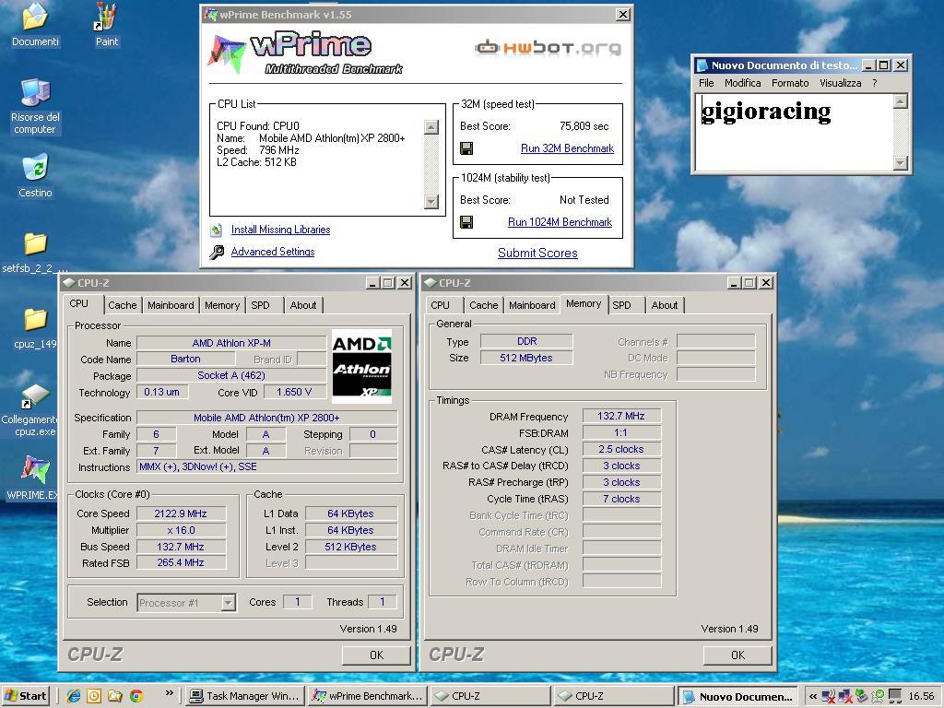Open the Advanced Settings link
Viewport: 944px width, 708px height.
(x=273, y=252)
